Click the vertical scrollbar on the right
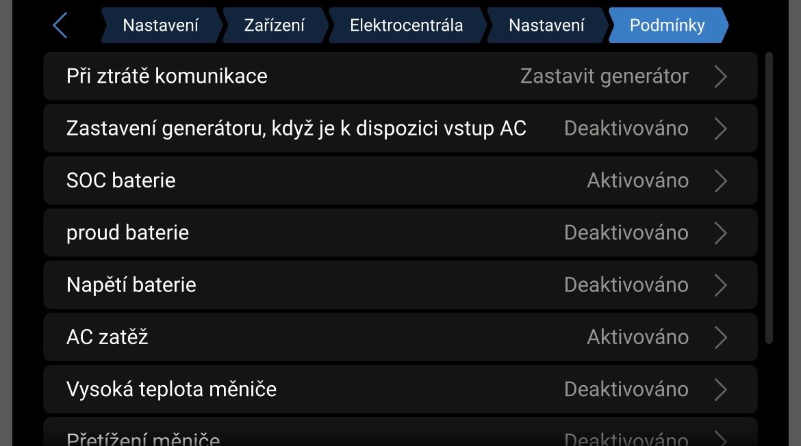801x446 pixels. 769,198
